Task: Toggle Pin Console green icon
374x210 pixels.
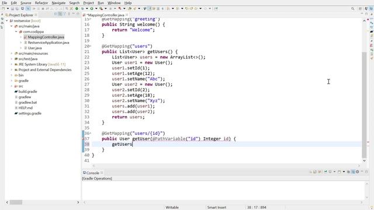Action: pyautogui.click(x=325, y=171)
